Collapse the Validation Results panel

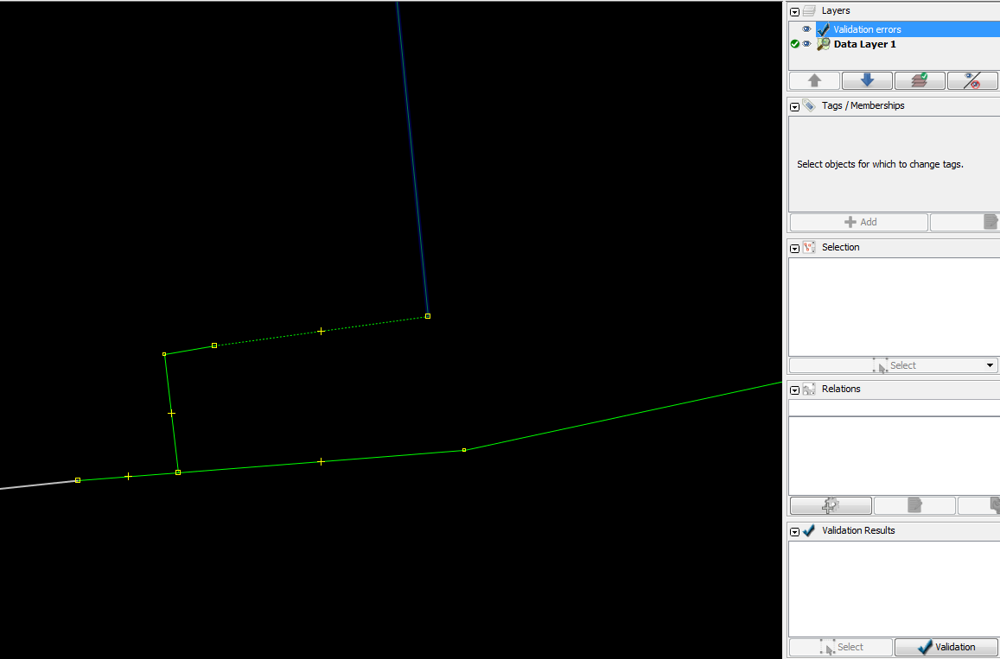pos(794,531)
